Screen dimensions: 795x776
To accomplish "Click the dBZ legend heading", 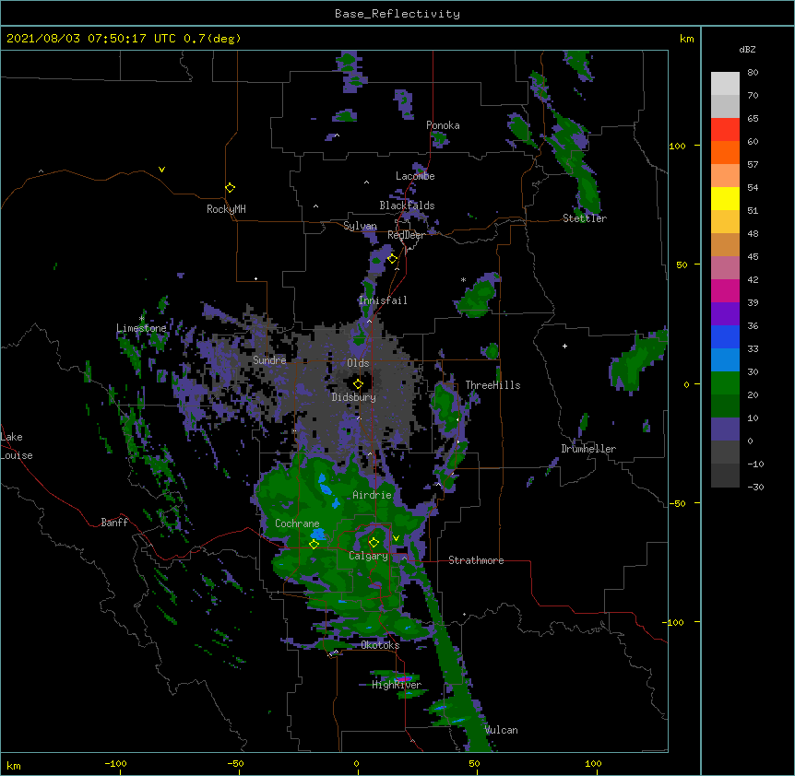I will [x=747, y=49].
